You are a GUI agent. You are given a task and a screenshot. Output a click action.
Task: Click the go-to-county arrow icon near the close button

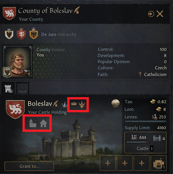click(x=151, y=14)
